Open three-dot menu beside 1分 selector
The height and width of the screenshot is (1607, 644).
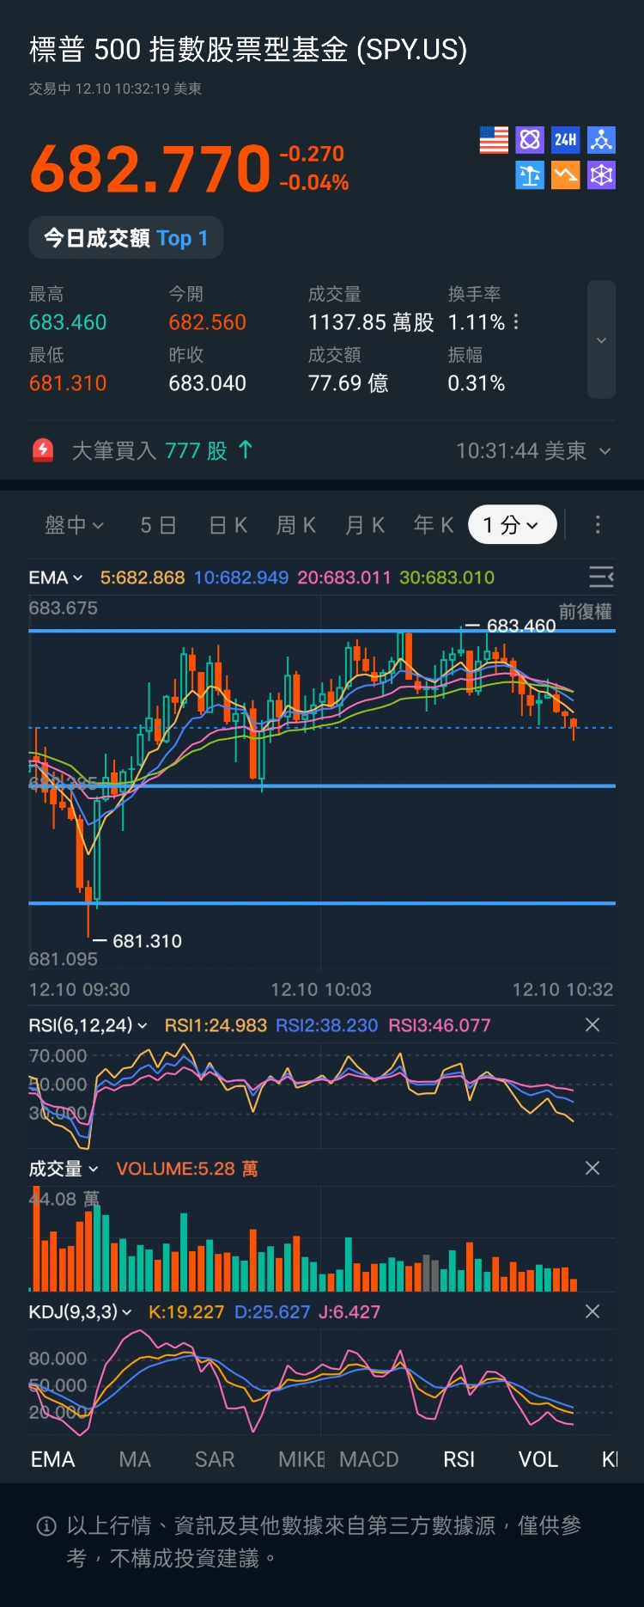(x=598, y=524)
